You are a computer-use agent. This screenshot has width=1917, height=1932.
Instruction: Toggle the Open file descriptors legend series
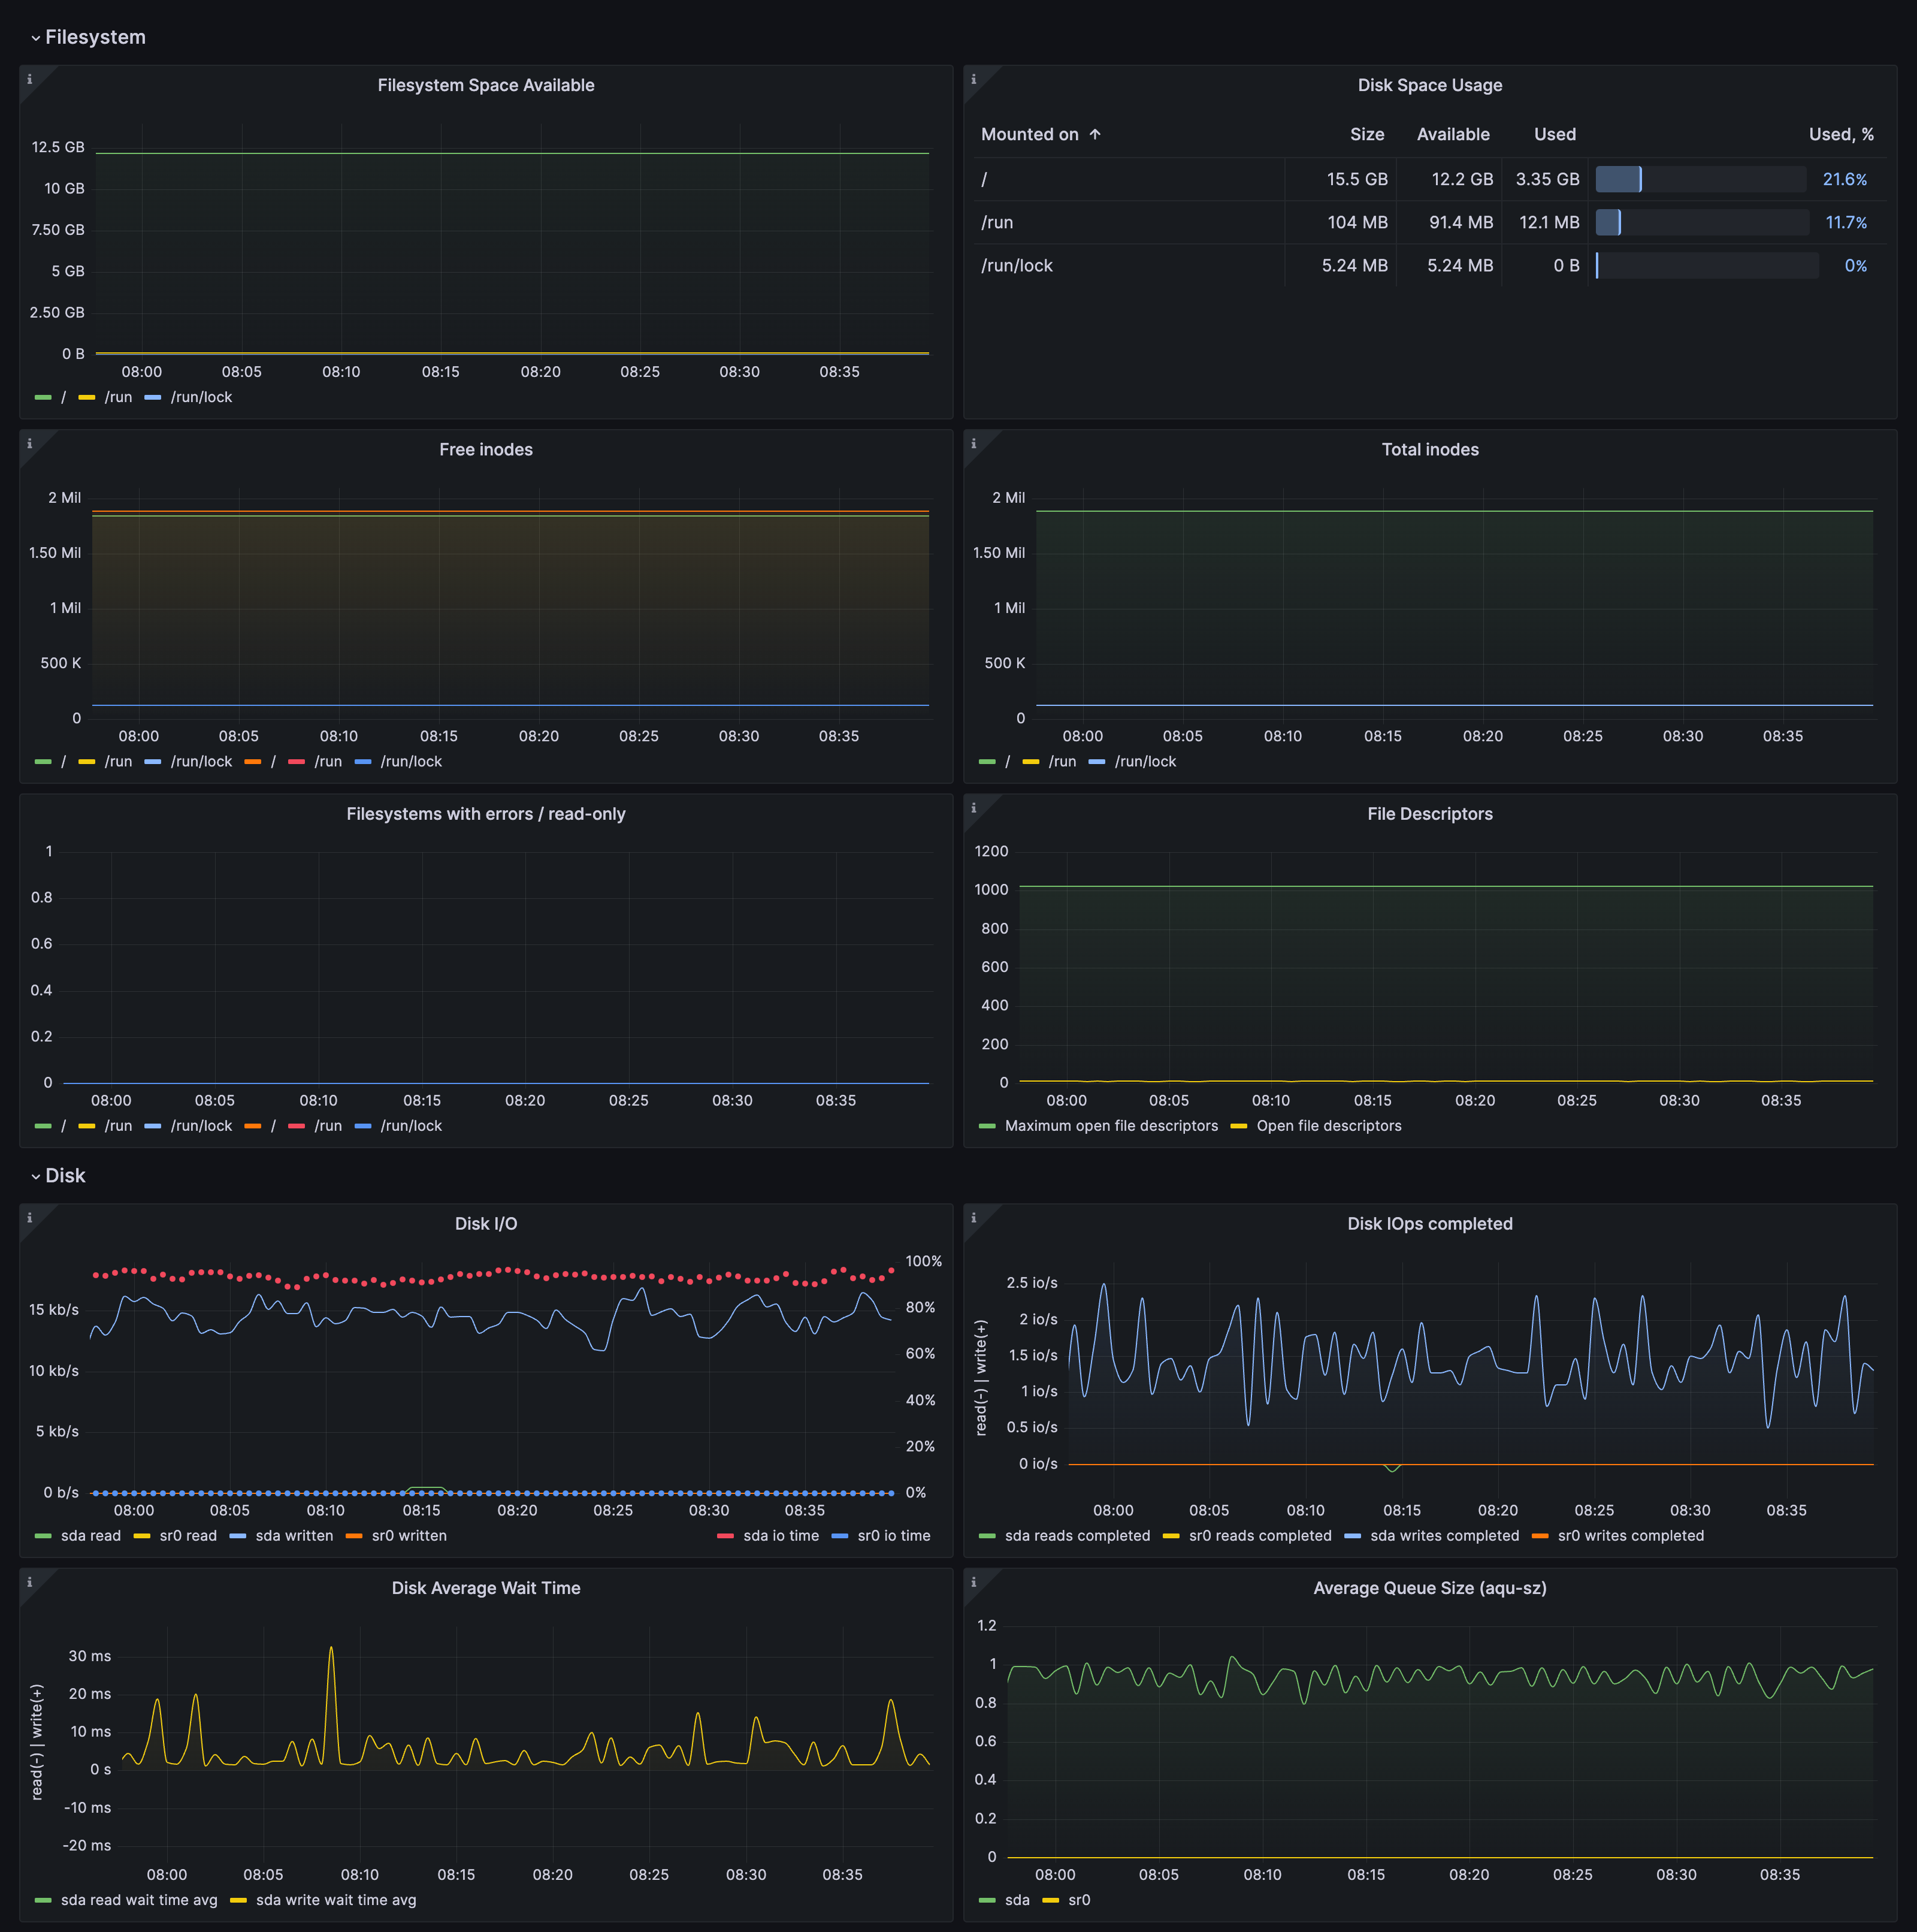(x=1331, y=1126)
